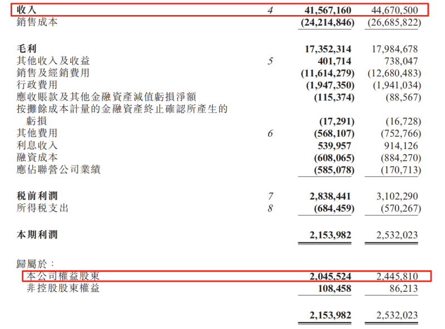
Task: Select non-controlling interests 108,458
Action: click(334, 289)
